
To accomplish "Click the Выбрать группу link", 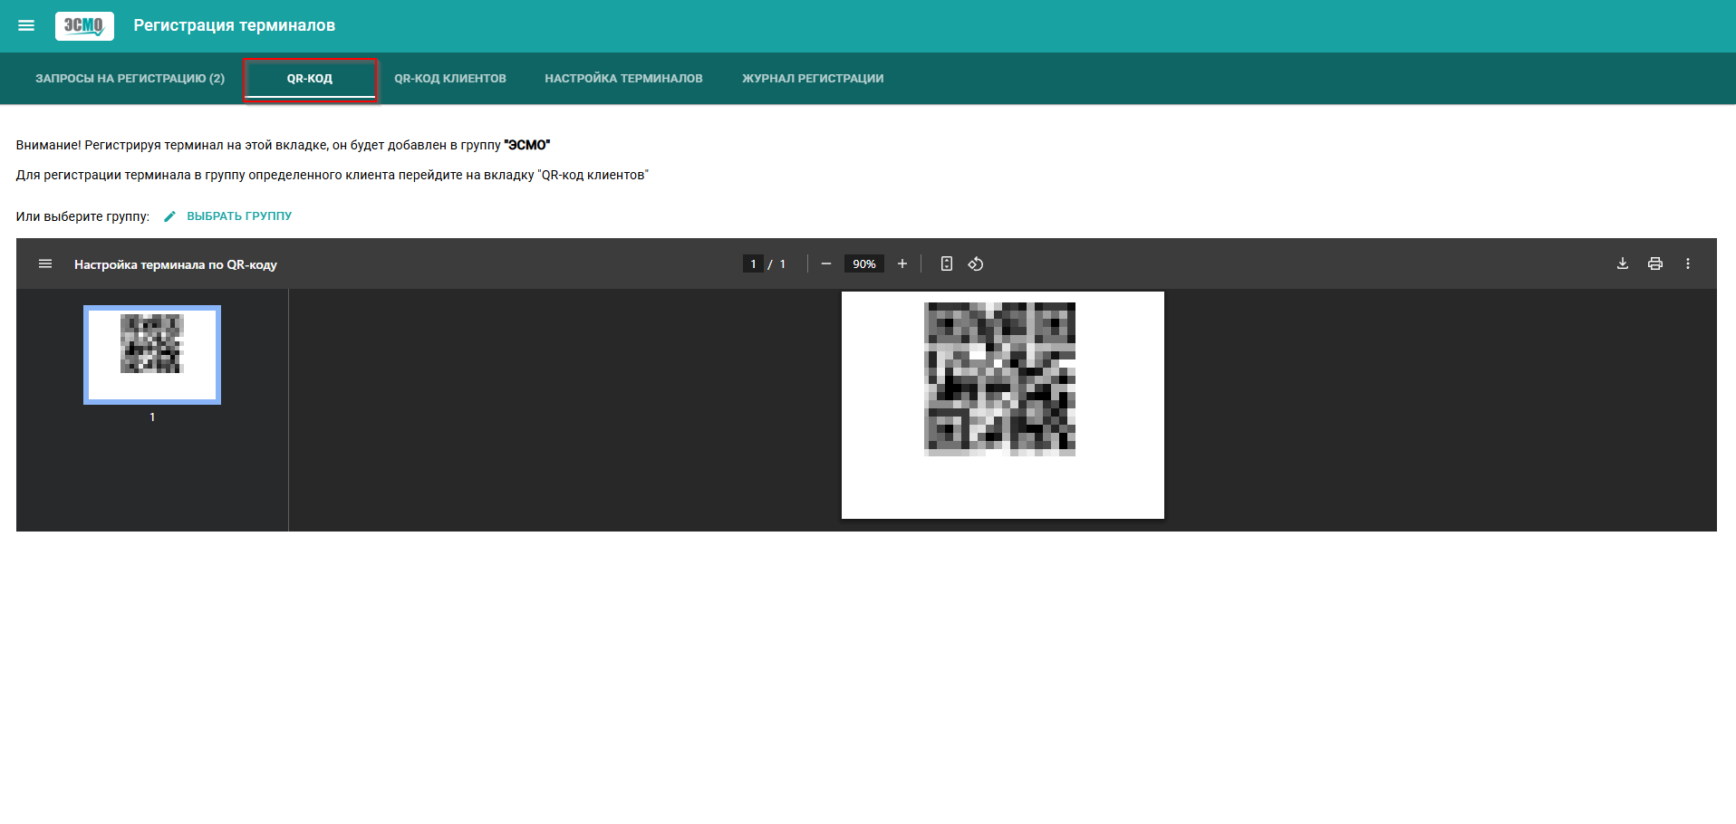I will click(x=239, y=216).
